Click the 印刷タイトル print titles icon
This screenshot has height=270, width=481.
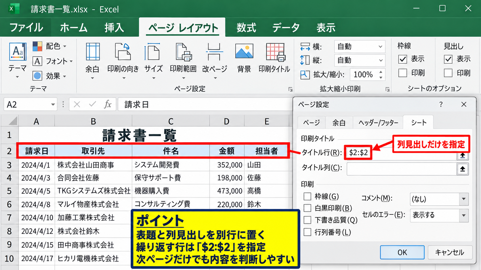coord(275,52)
